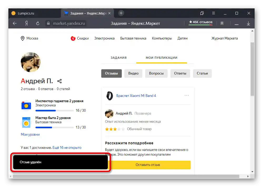Image resolution: width=263 pixels, height=187 pixels.
Task: Click the Мастер быта washing machine badge icon
Action: click(26, 122)
